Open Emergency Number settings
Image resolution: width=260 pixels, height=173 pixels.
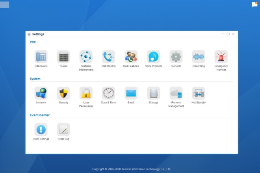point(221,57)
